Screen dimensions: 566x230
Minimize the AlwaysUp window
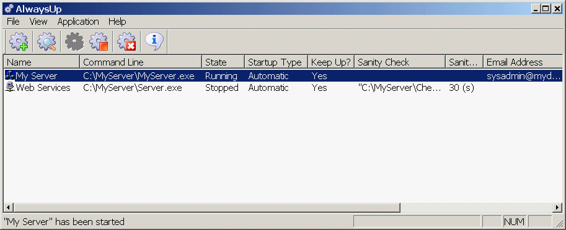(535, 9)
